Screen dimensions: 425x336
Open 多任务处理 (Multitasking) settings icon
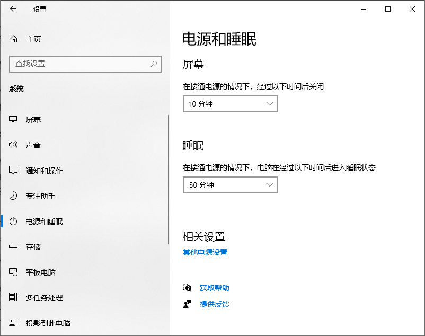(13, 297)
